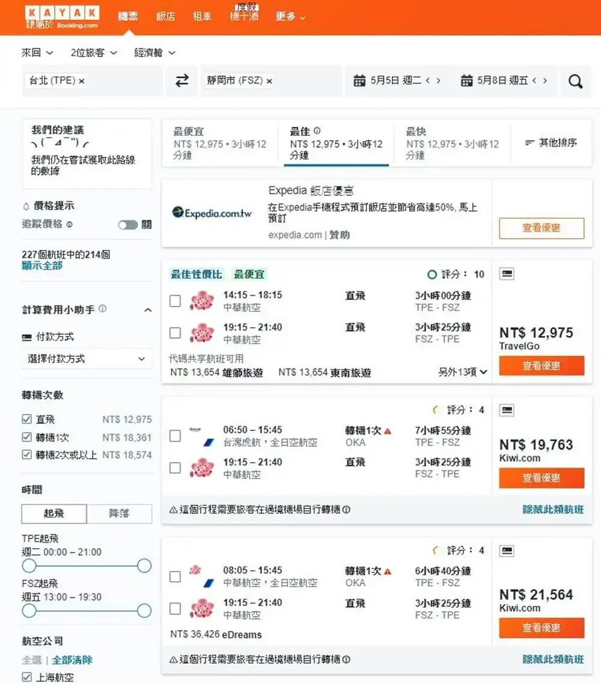Open the 飯店 navigation tab
This screenshot has height=684, width=601.
point(166,17)
